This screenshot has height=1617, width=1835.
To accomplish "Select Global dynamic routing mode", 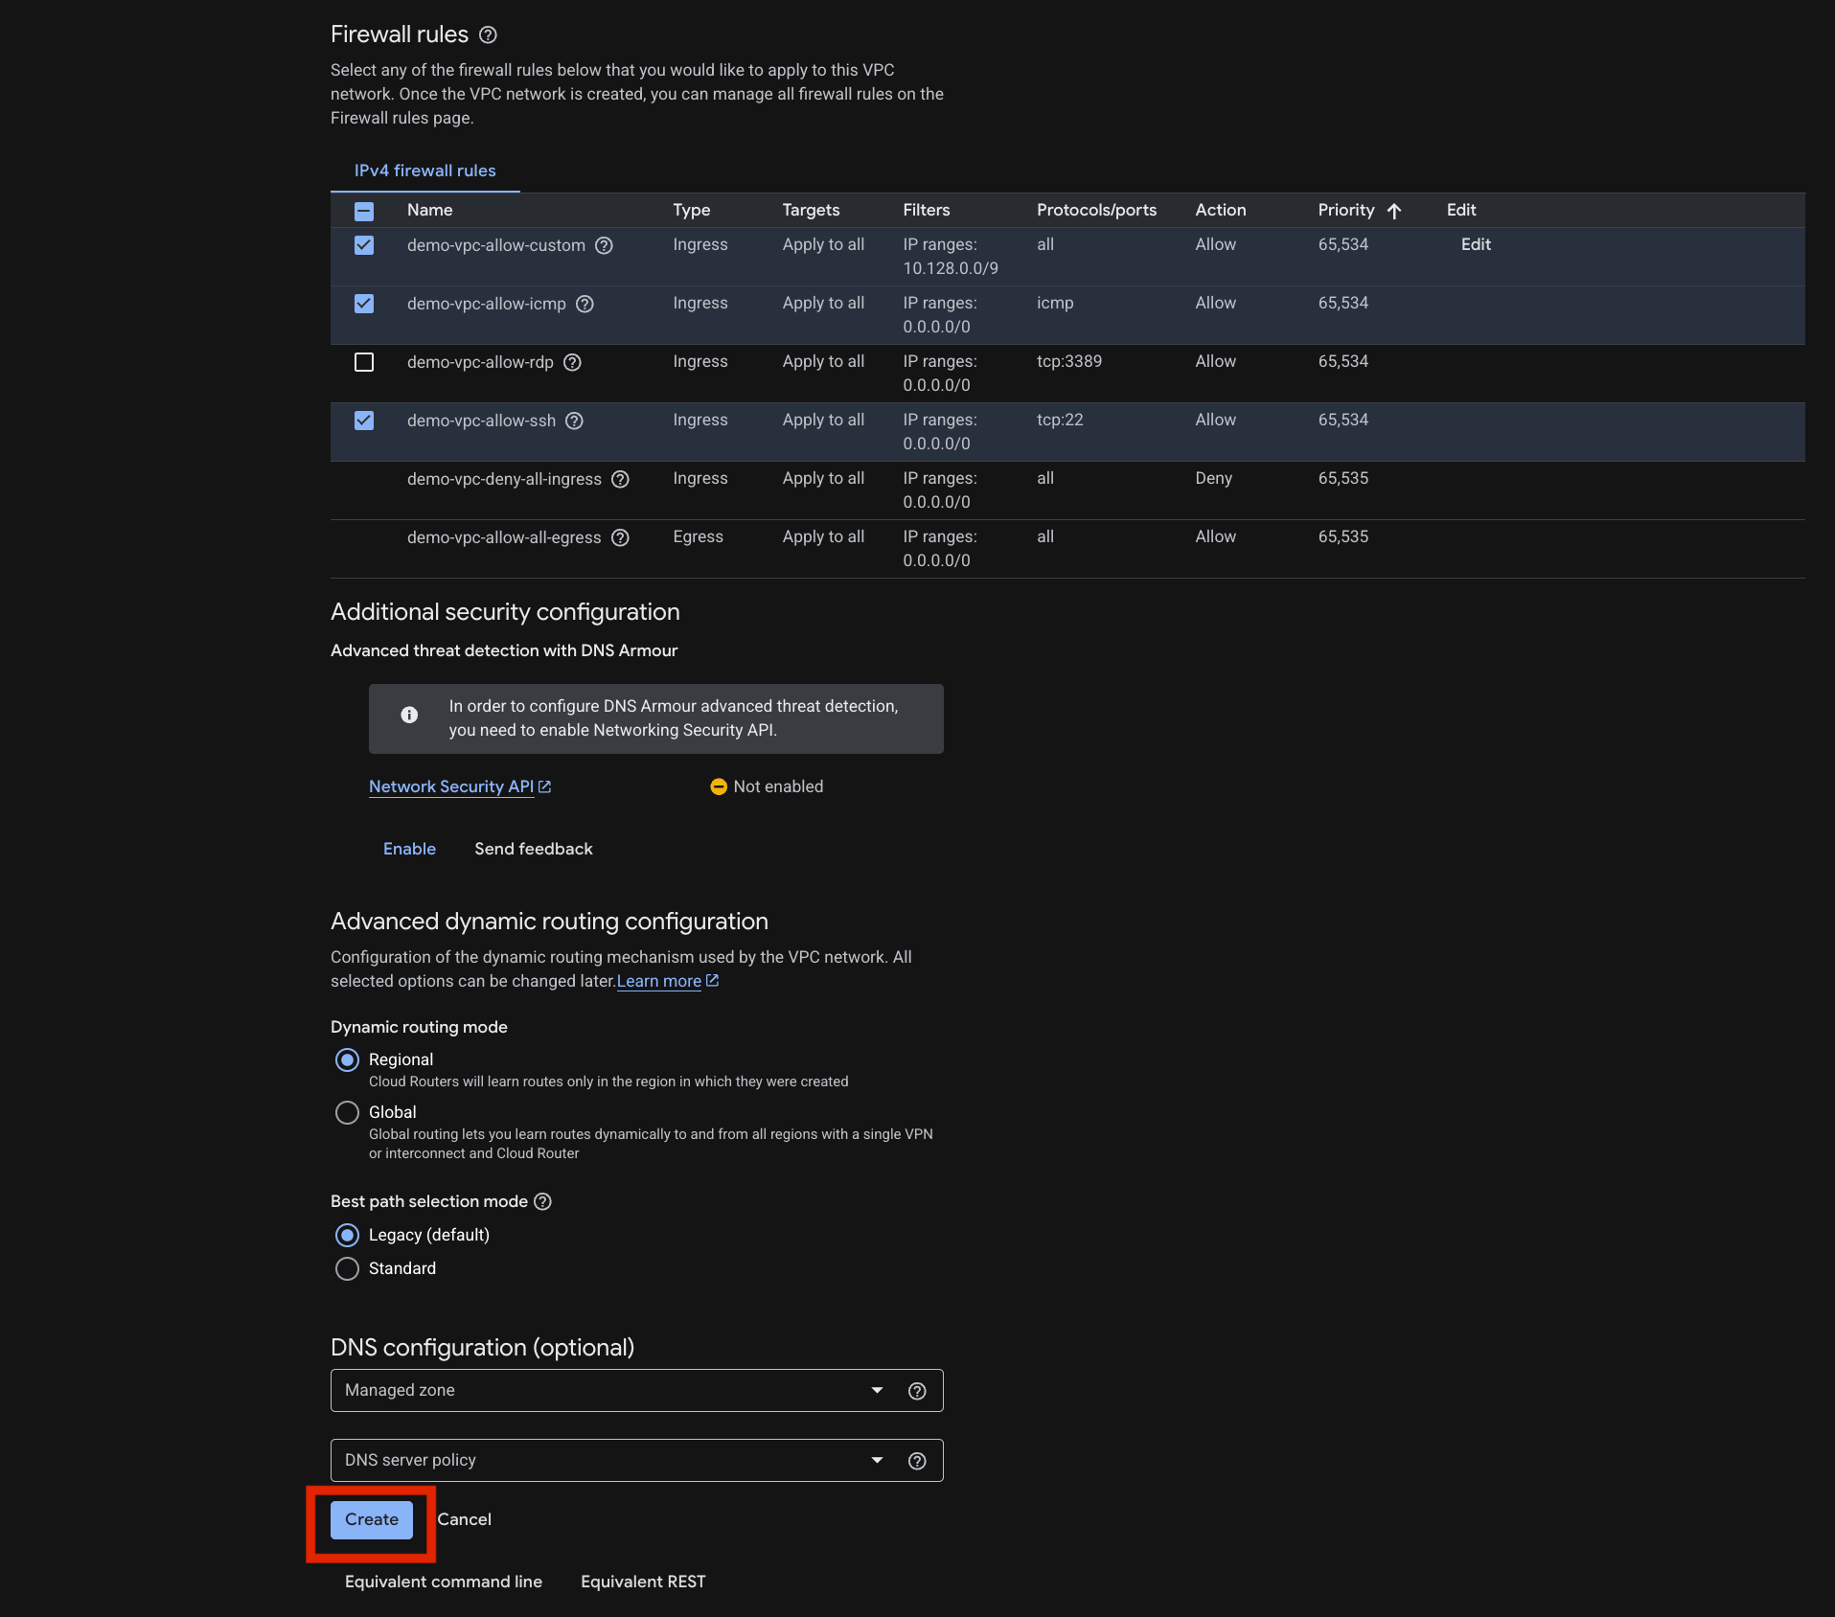I will [347, 1112].
